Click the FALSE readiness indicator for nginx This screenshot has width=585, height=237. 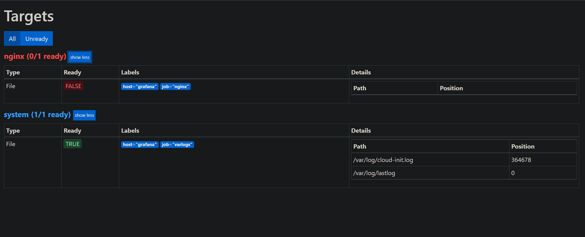click(73, 86)
